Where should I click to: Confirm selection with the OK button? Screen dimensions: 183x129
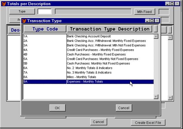57,108
